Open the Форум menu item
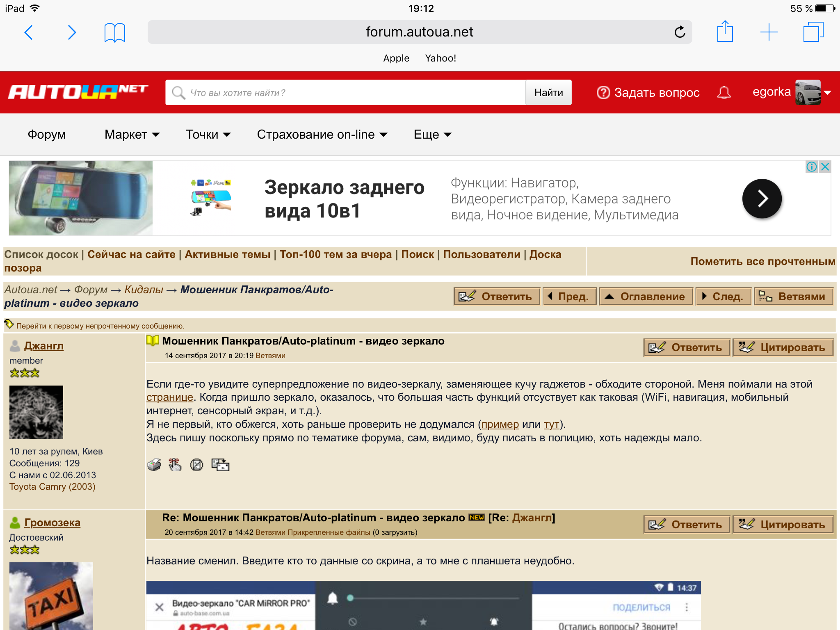Image resolution: width=840 pixels, height=630 pixels. point(47,135)
